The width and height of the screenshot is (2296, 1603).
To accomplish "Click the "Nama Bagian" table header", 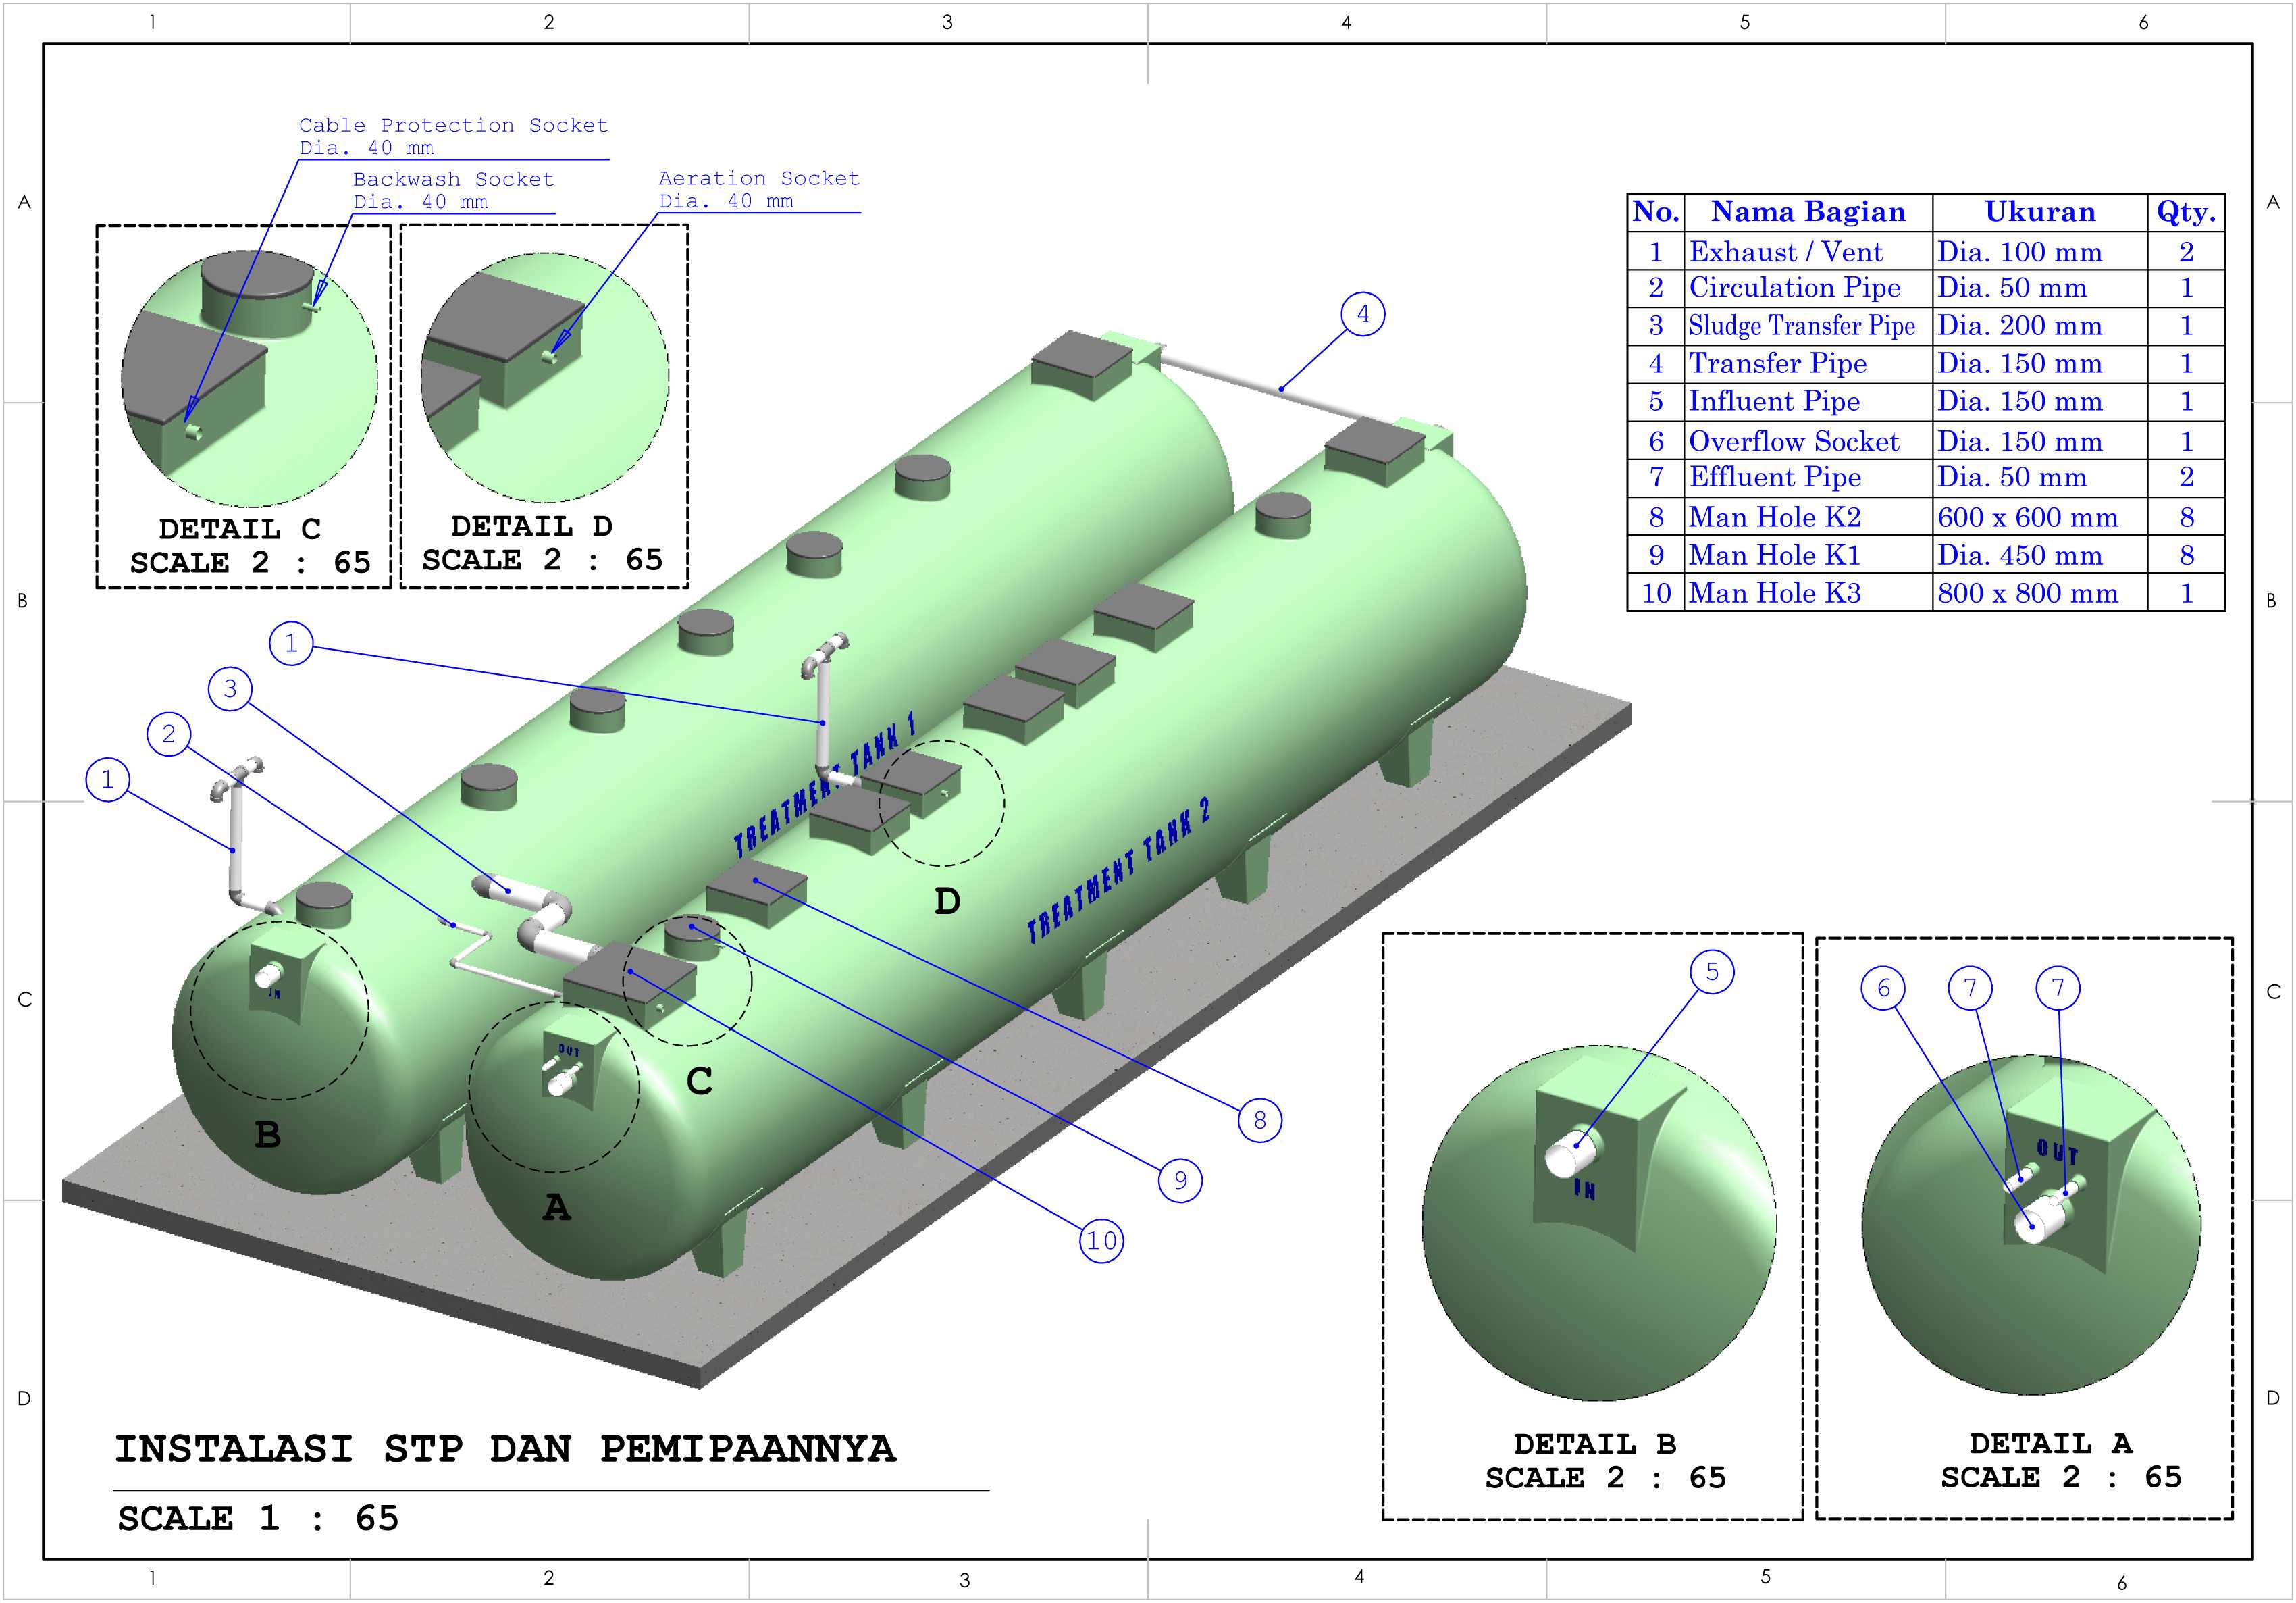I will (1808, 212).
